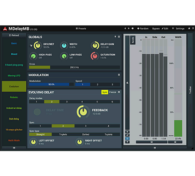Expand the vertical Toolbar panel
The height and width of the screenshot is (176, 195).
point(190,90)
